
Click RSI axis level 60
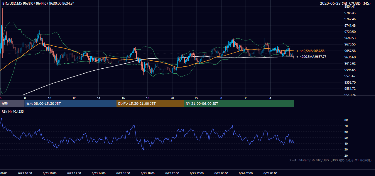(x=346, y=132)
